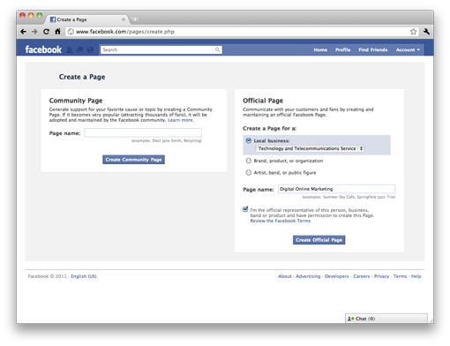Open the messages icon in header
The height and width of the screenshot is (346, 450).
(79, 49)
